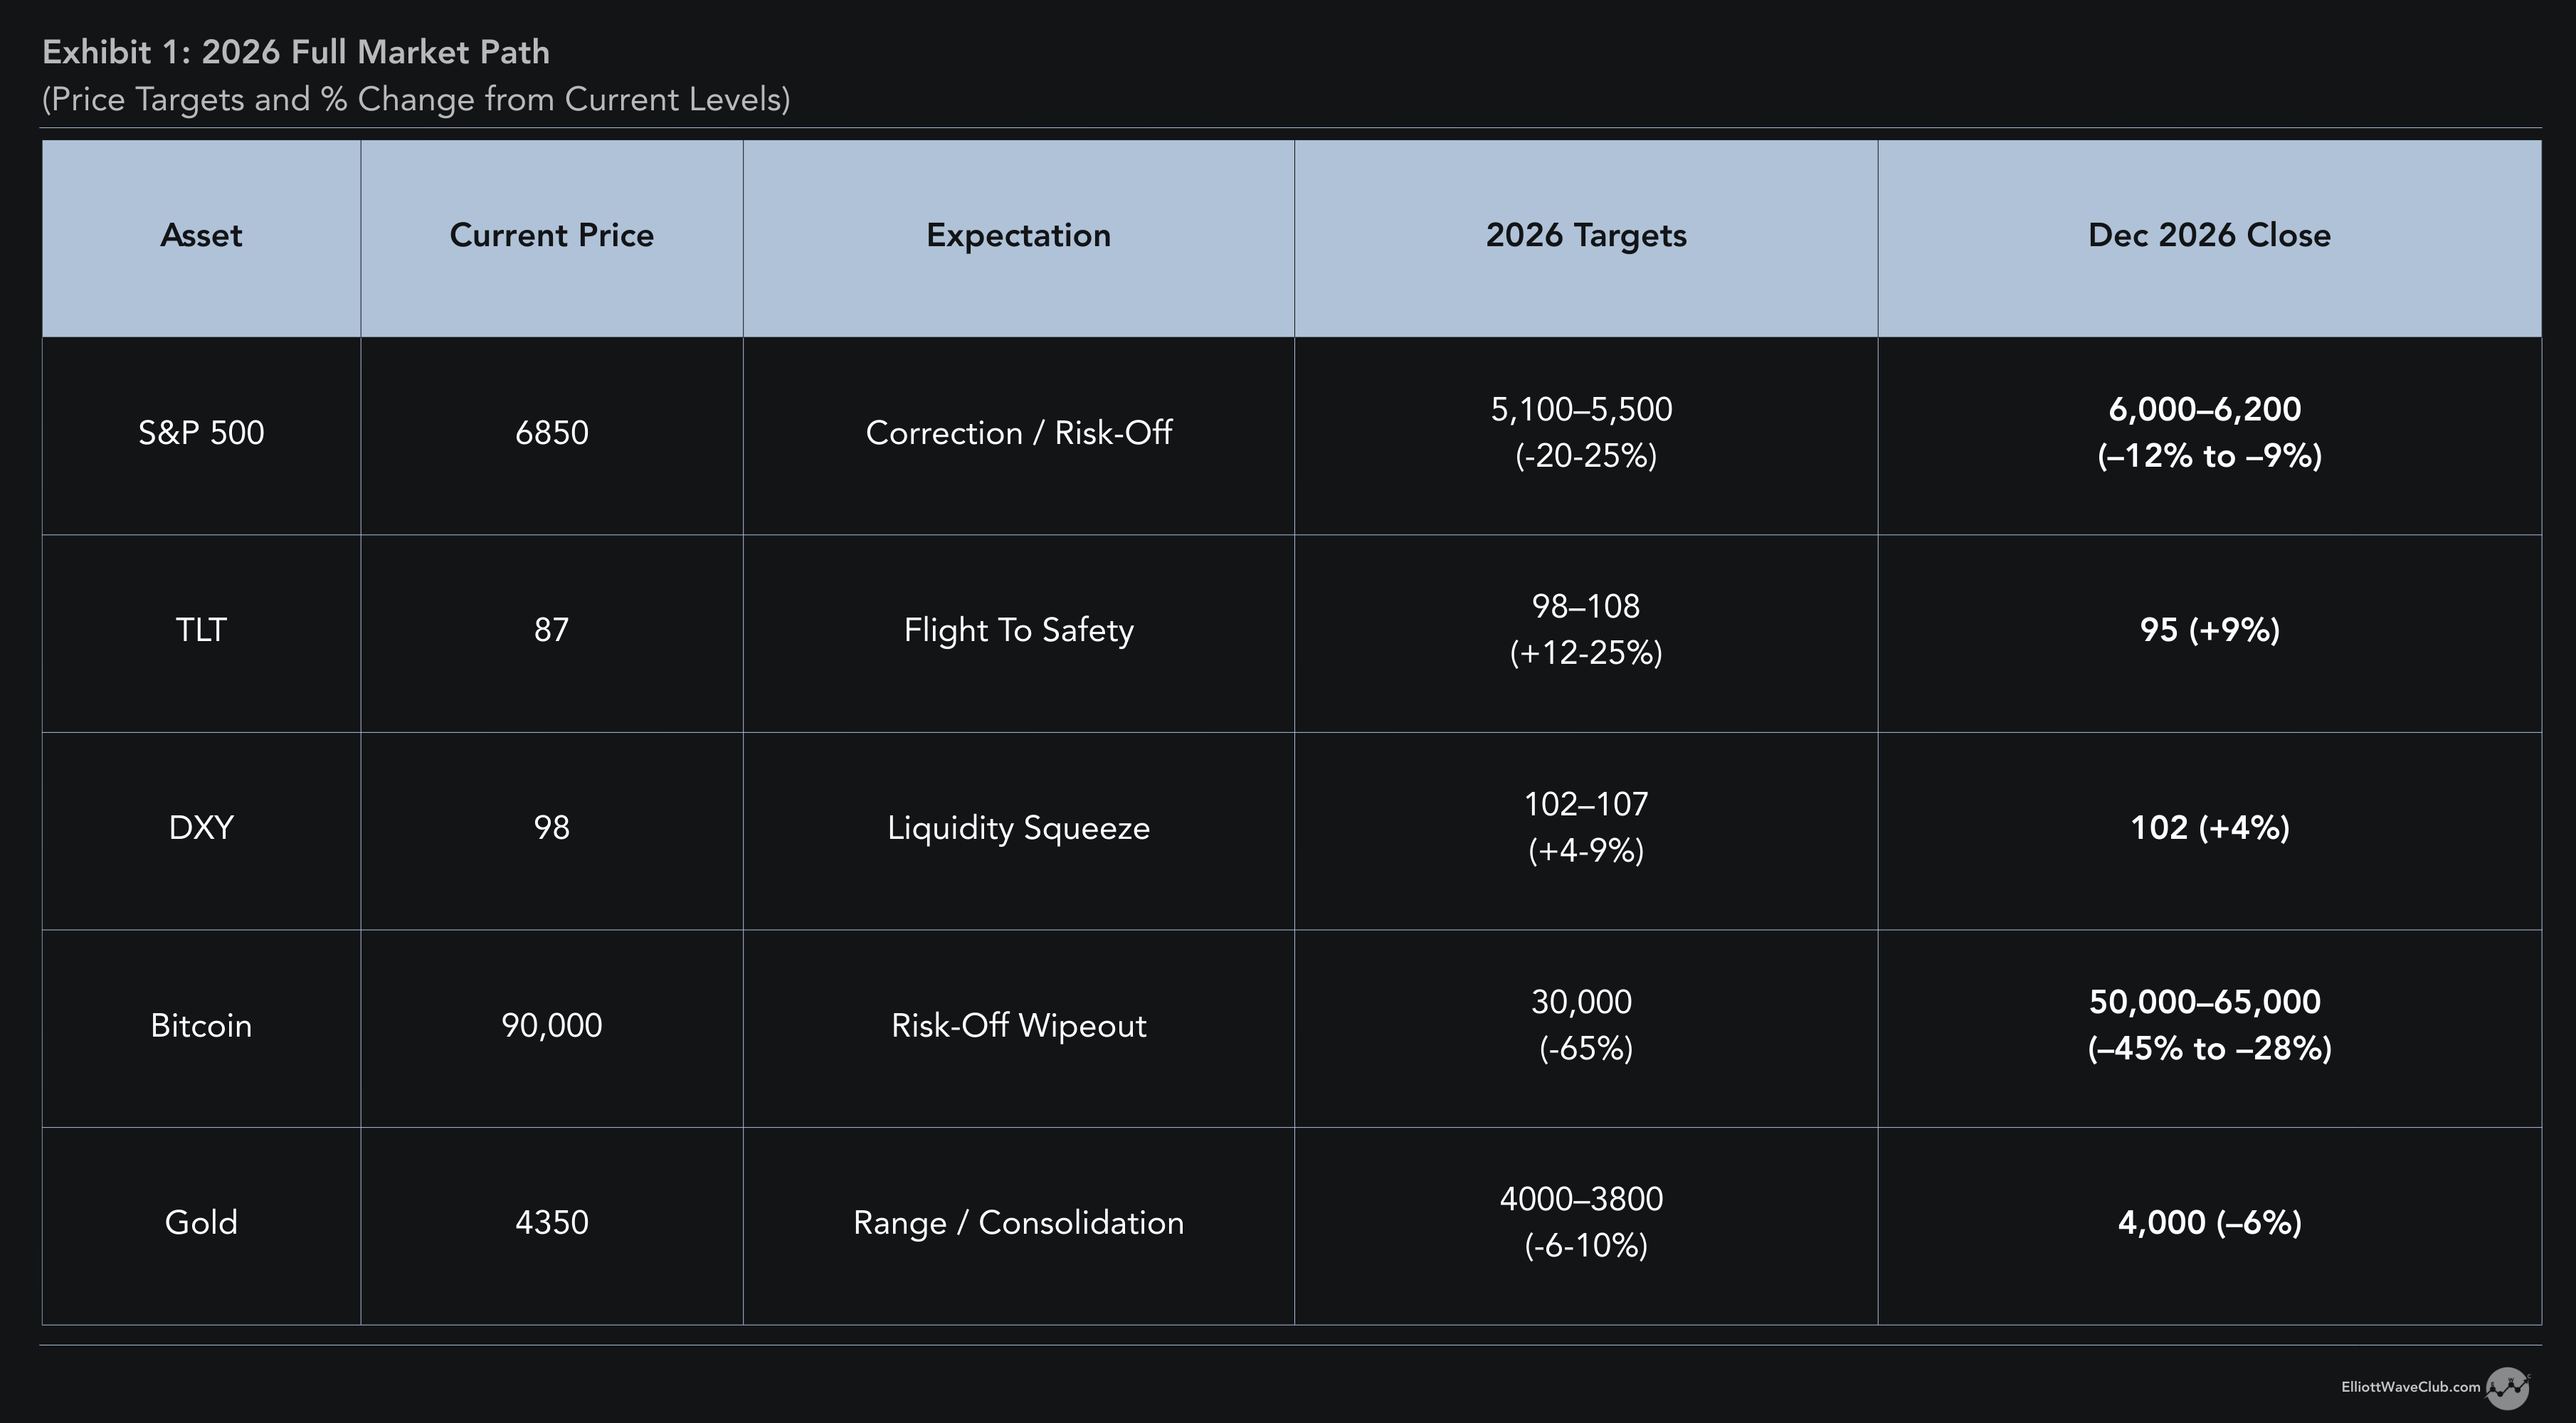Select the Gold asset cell
Screen dimensions: 2576x1423
pos(201,1223)
